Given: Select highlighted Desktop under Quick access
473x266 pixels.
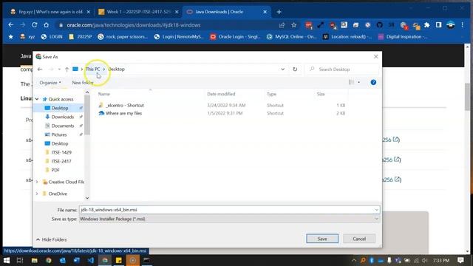Looking at the screenshot, I should point(59,108).
